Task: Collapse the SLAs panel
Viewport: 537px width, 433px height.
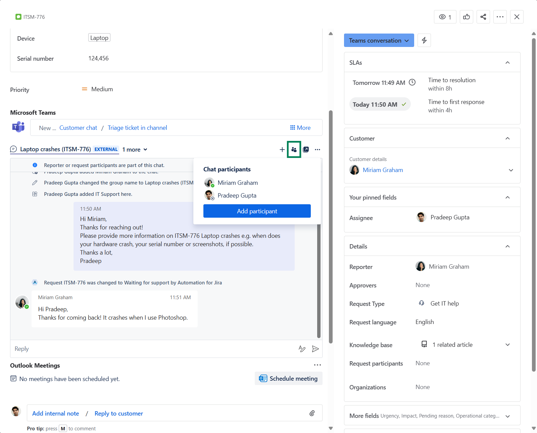Action: pos(507,63)
